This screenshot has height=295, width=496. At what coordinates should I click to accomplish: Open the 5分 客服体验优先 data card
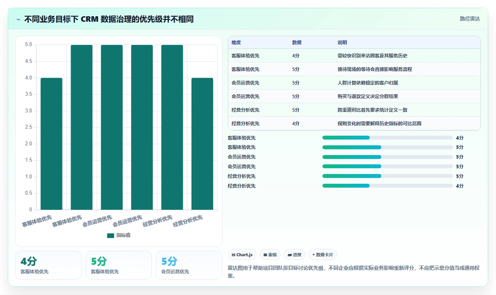pyautogui.click(x=119, y=265)
